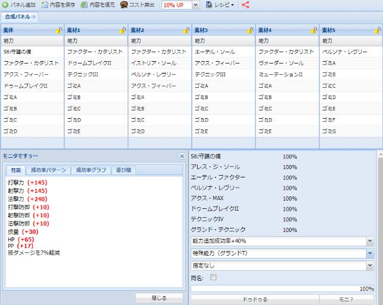Expand the 能力追加成功率+40% dropdown

(x=371, y=241)
